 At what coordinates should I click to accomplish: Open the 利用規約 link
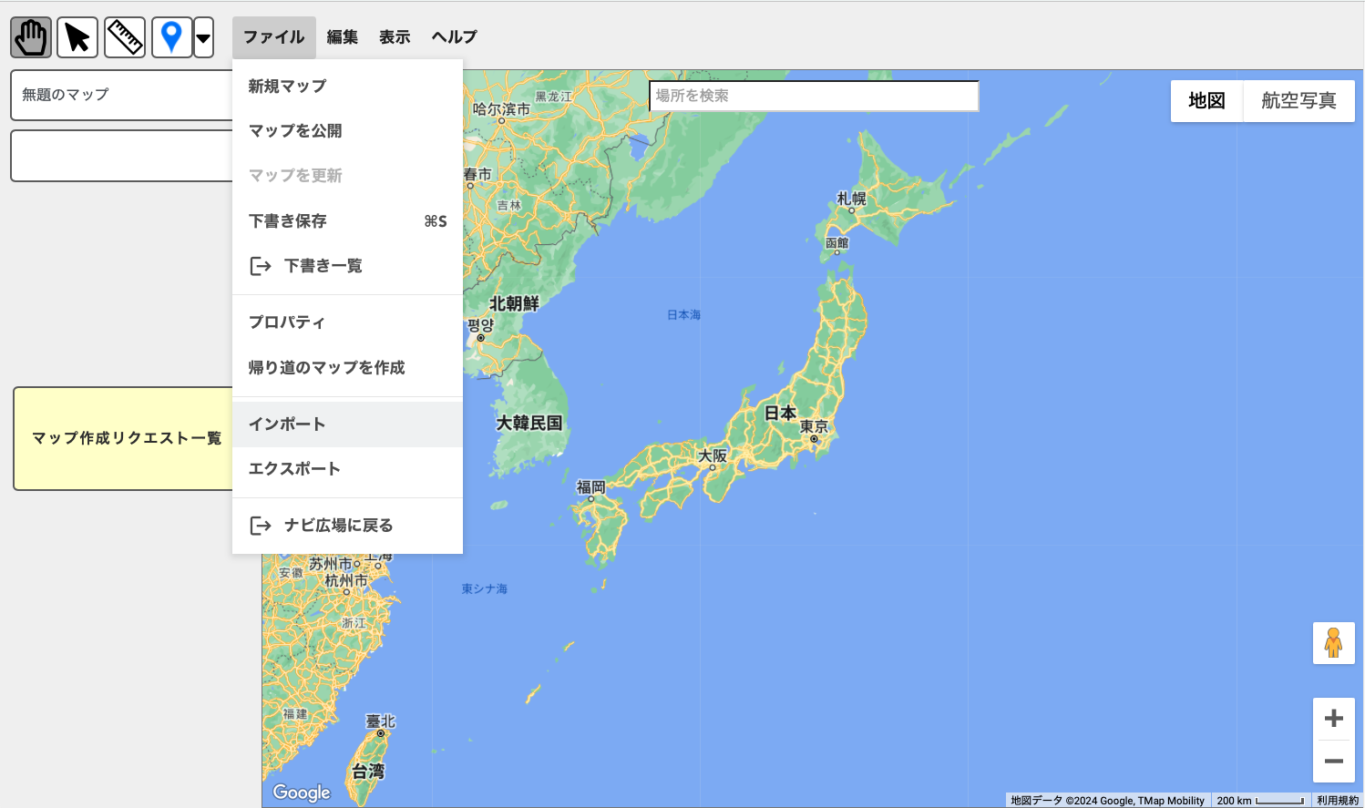click(x=1337, y=801)
